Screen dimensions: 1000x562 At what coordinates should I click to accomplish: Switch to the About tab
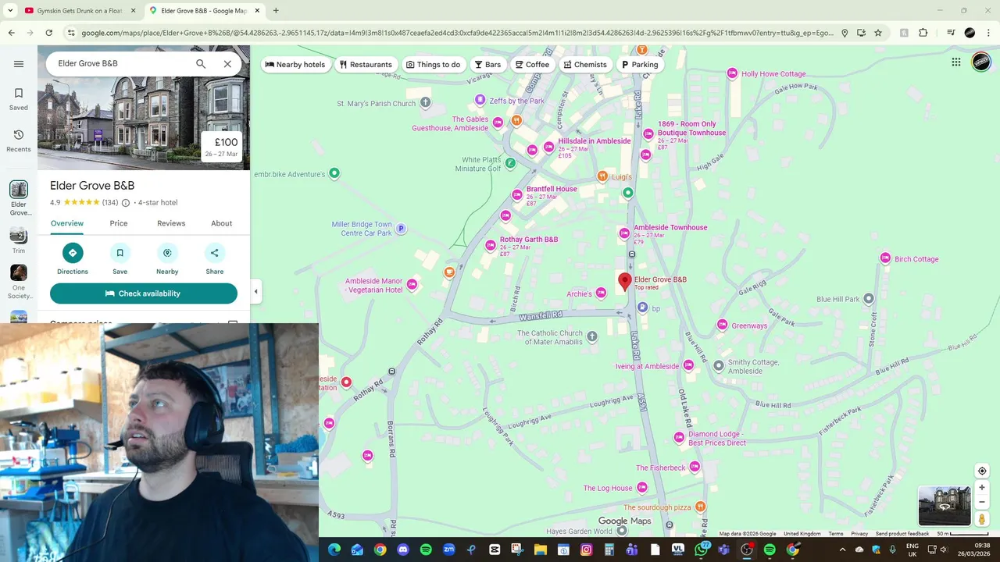pos(221,223)
